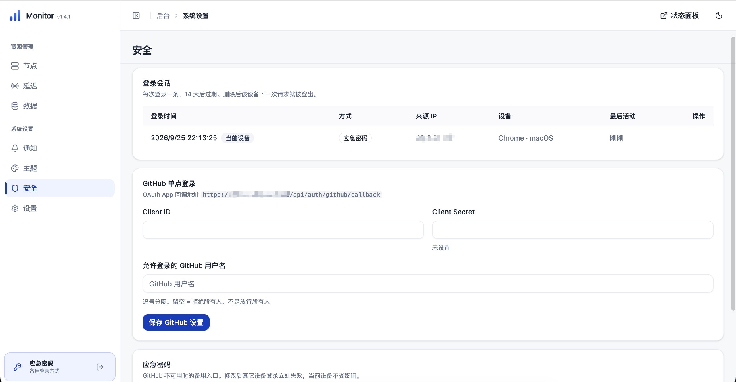Click the 应急密码 section heading

coord(157,365)
